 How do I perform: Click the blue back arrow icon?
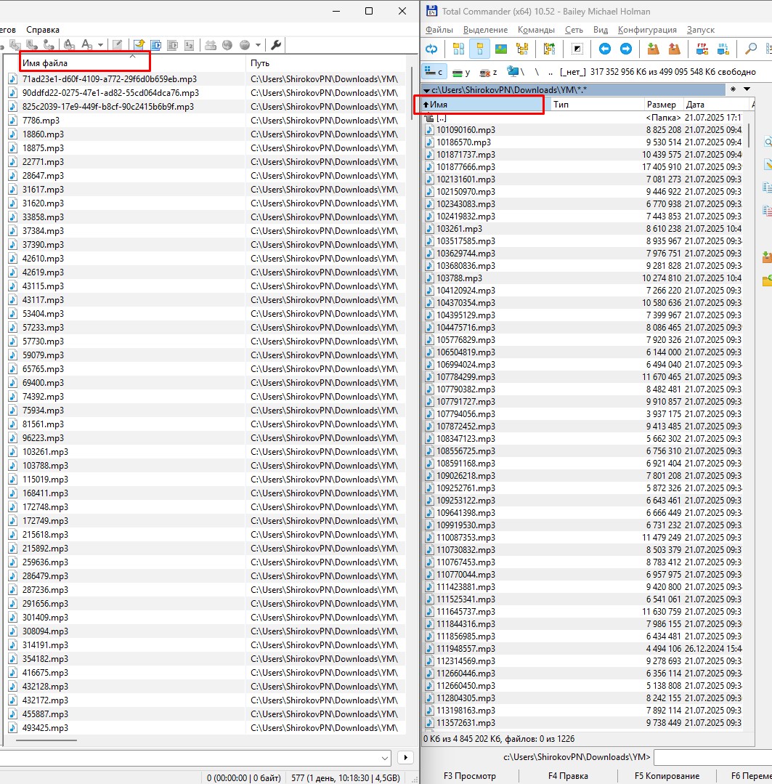point(604,49)
